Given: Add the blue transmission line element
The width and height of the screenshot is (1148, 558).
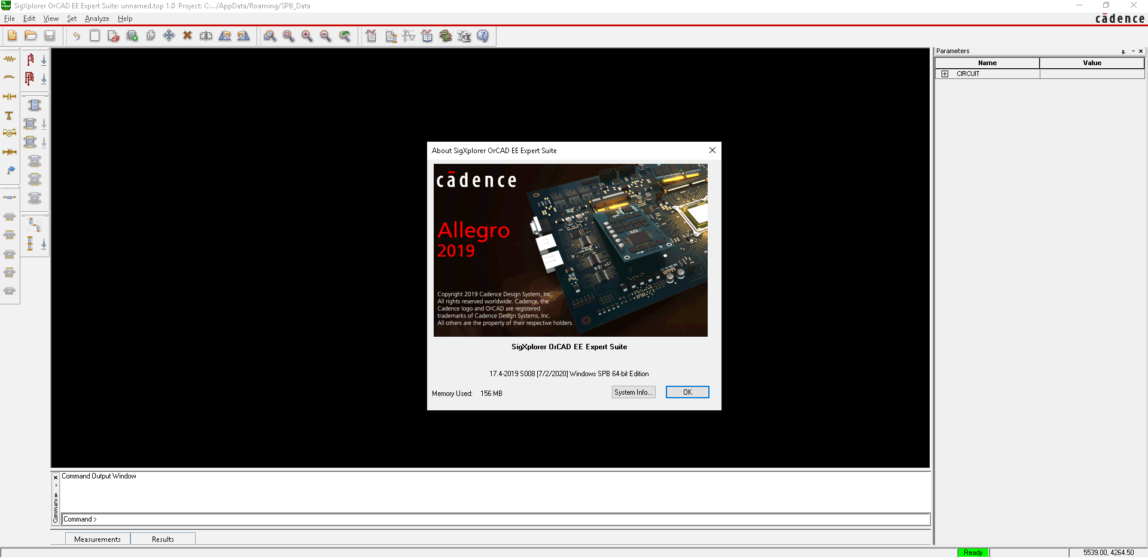Looking at the screenshot, I should coord(10,197).
